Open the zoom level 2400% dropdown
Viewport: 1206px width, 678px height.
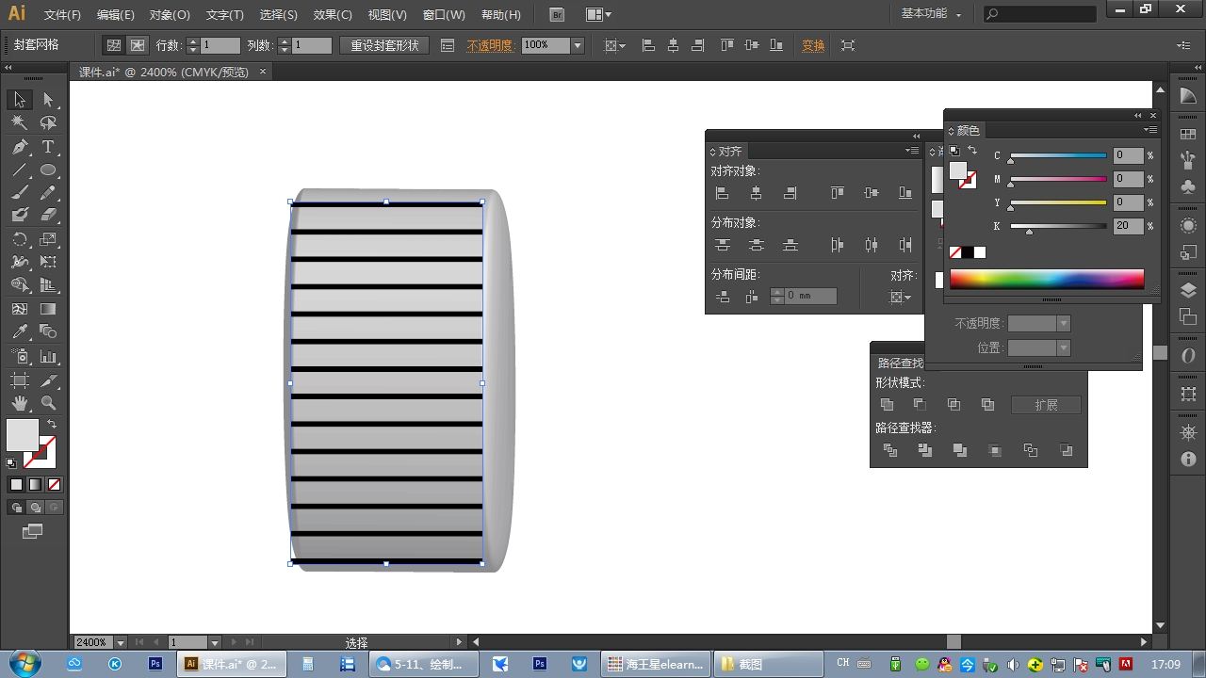[x=121, y=642]
